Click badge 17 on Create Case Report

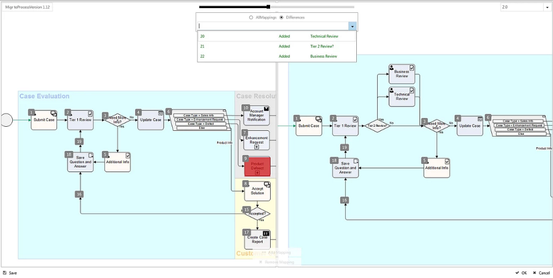(247, 233)
